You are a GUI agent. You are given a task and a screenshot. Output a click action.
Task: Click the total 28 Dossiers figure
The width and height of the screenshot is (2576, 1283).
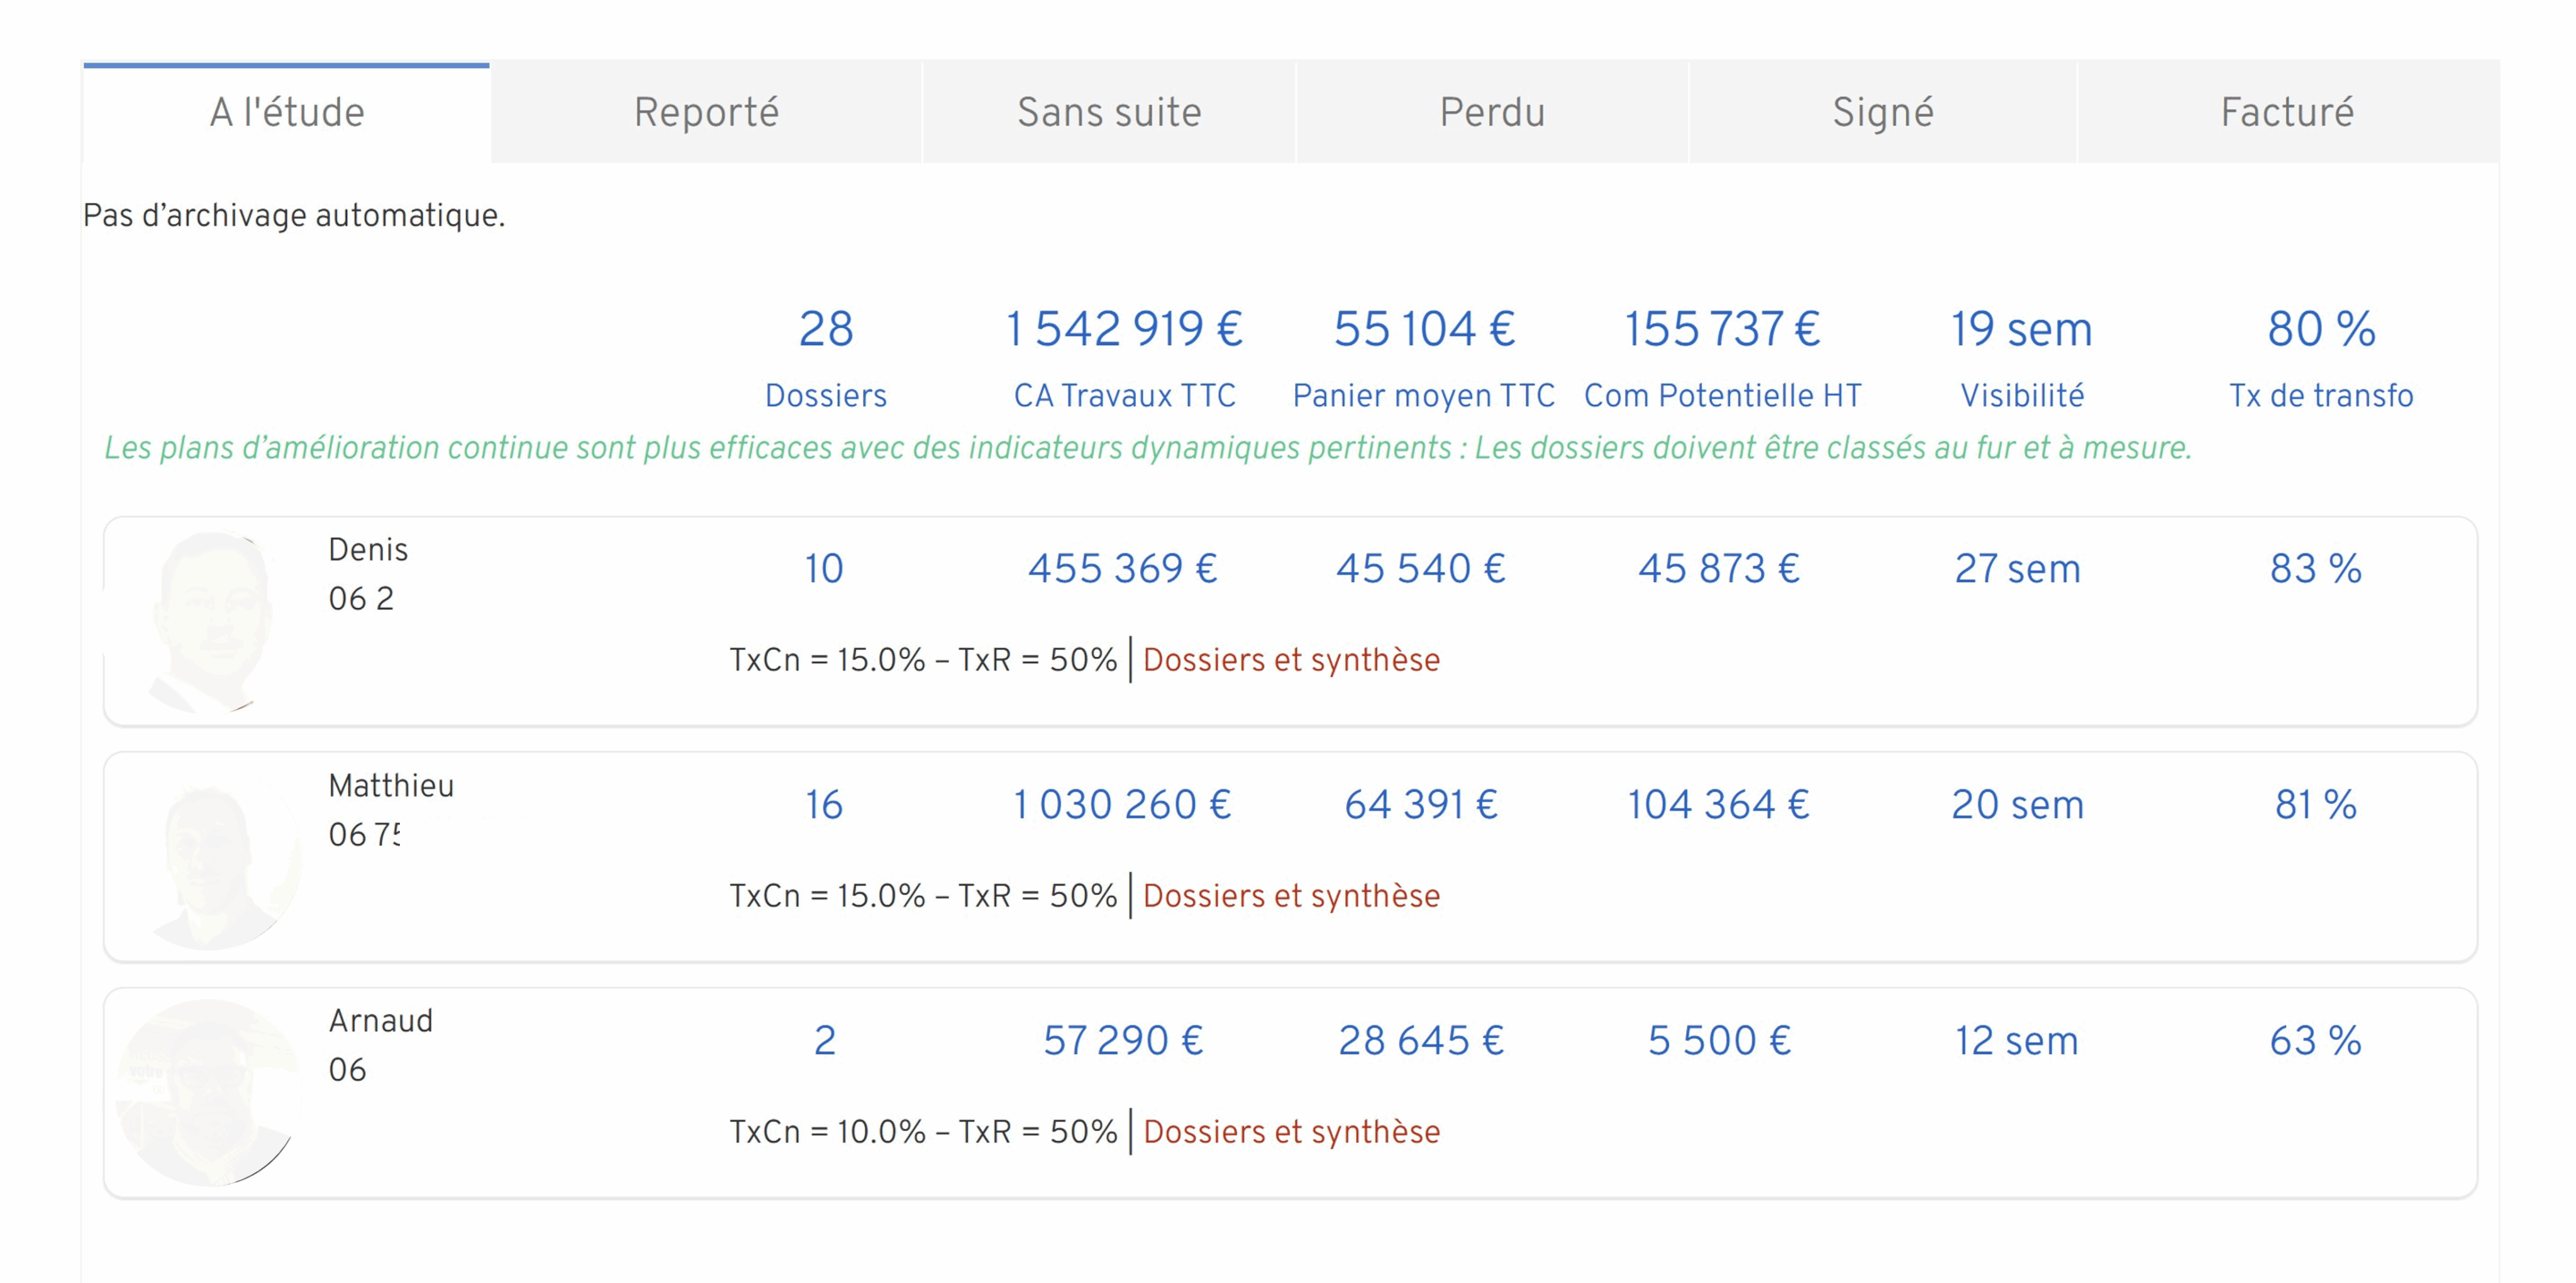[x=826, y=330]
